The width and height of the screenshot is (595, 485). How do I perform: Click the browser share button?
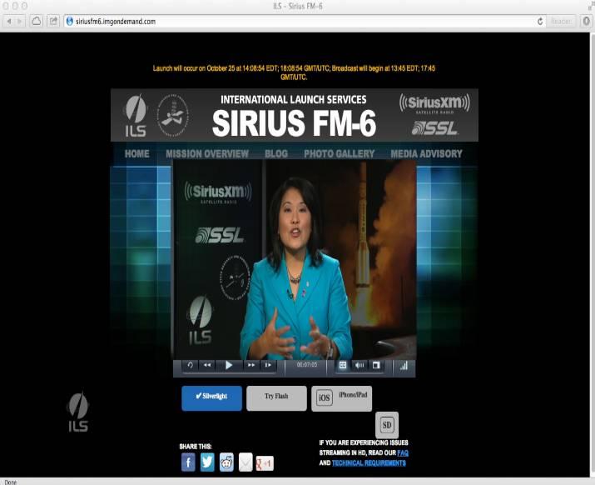[x=53, y=22]
